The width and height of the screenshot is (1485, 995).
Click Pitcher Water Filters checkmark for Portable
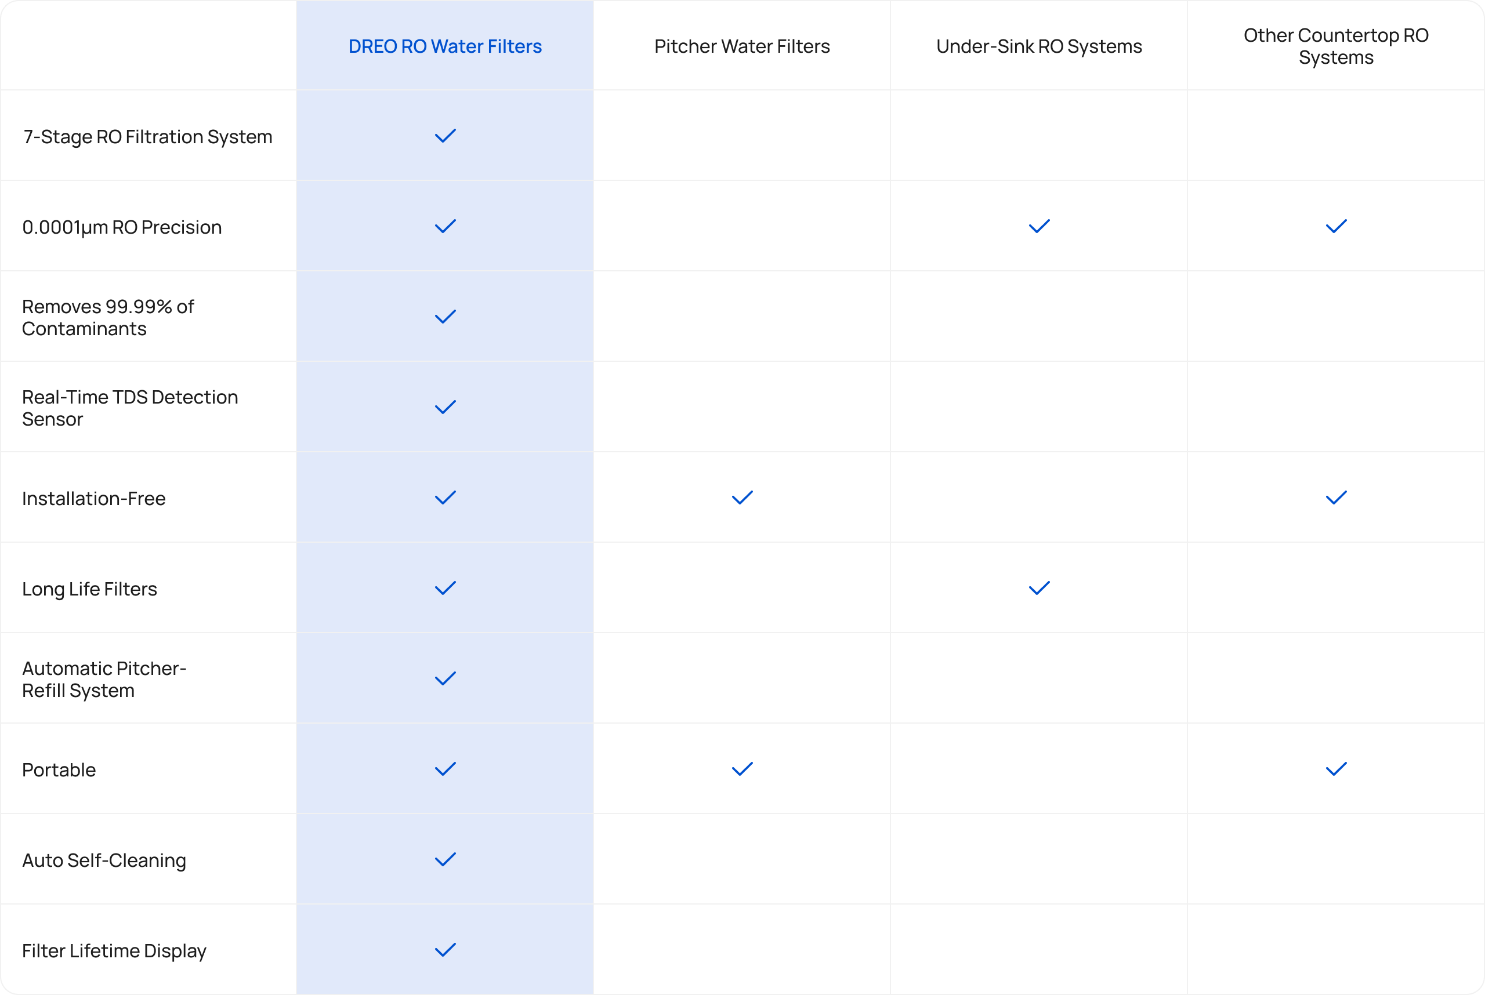tap(741, 769)
